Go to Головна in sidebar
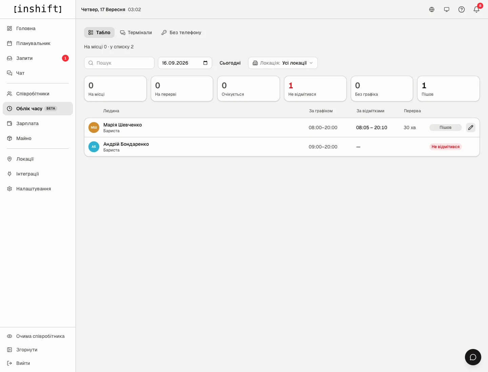The image size is (488, 372). (x=38, y=28)
